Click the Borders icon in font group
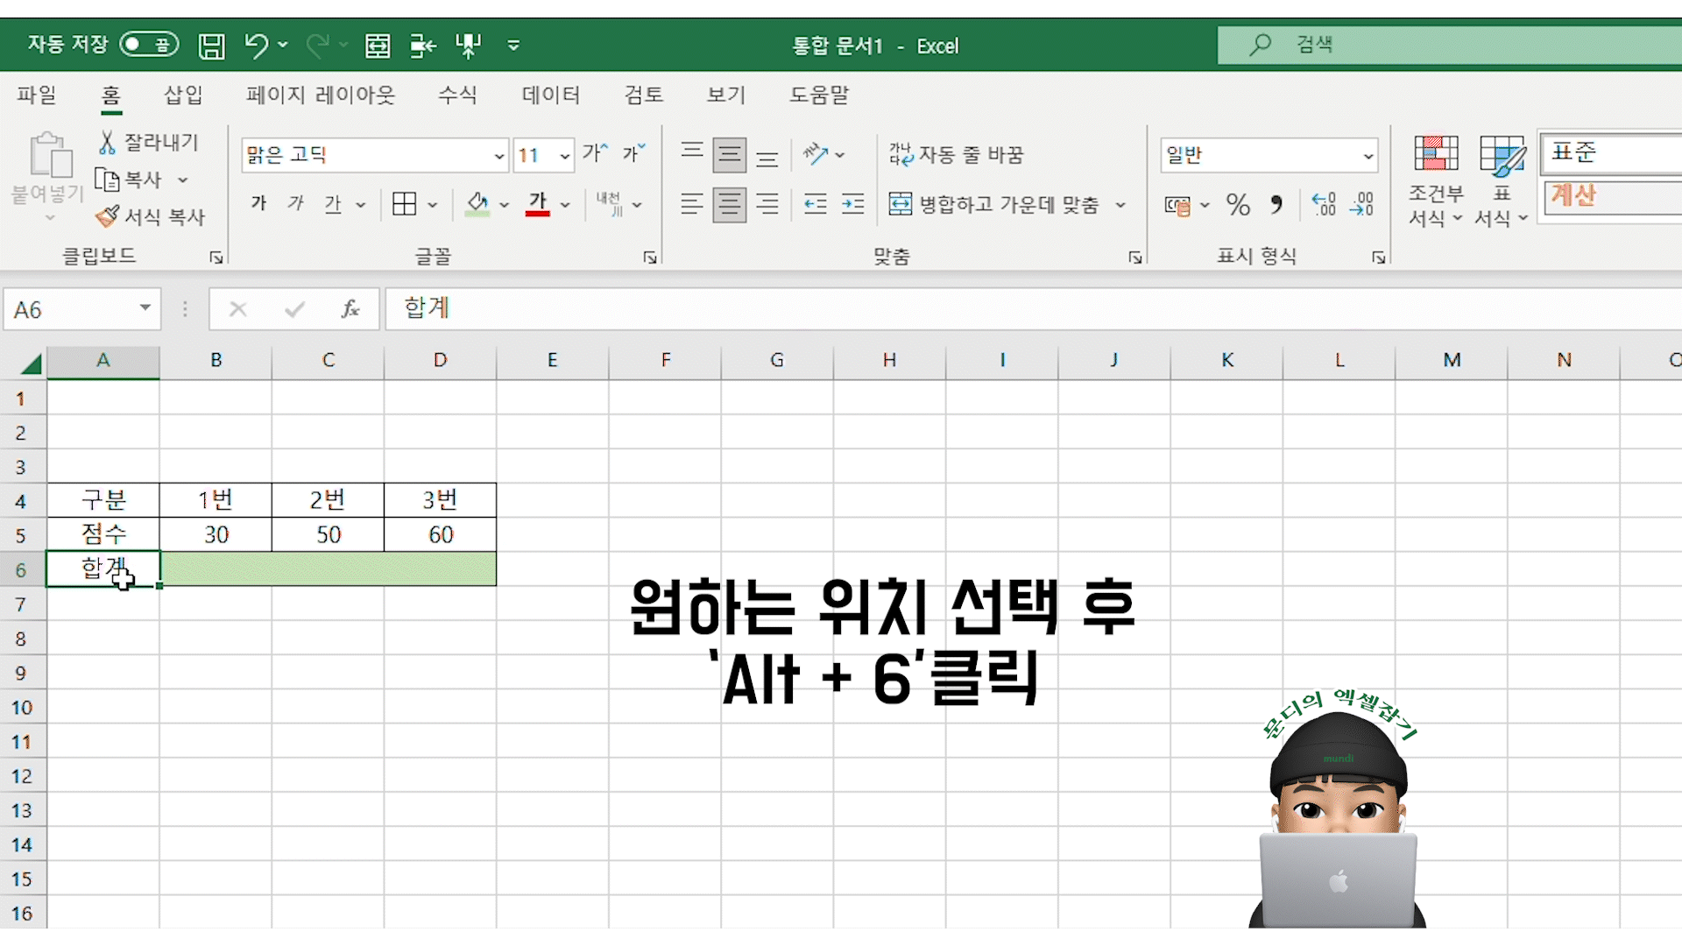Image resolution: width=1682 pixels, height=946 pixels. [404, 204]
